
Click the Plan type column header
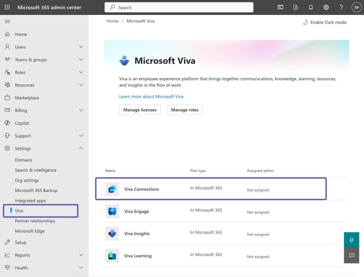tap(198, 171)
